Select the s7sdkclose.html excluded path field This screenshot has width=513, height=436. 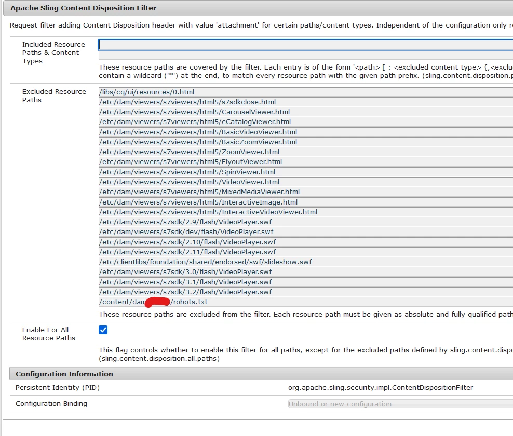(x=306, y=102)
